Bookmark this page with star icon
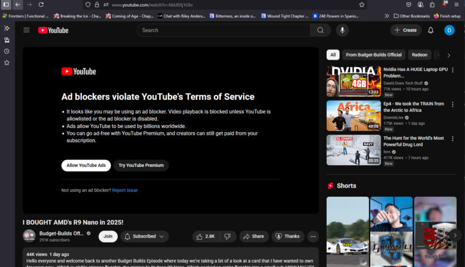 click(361, 4)
